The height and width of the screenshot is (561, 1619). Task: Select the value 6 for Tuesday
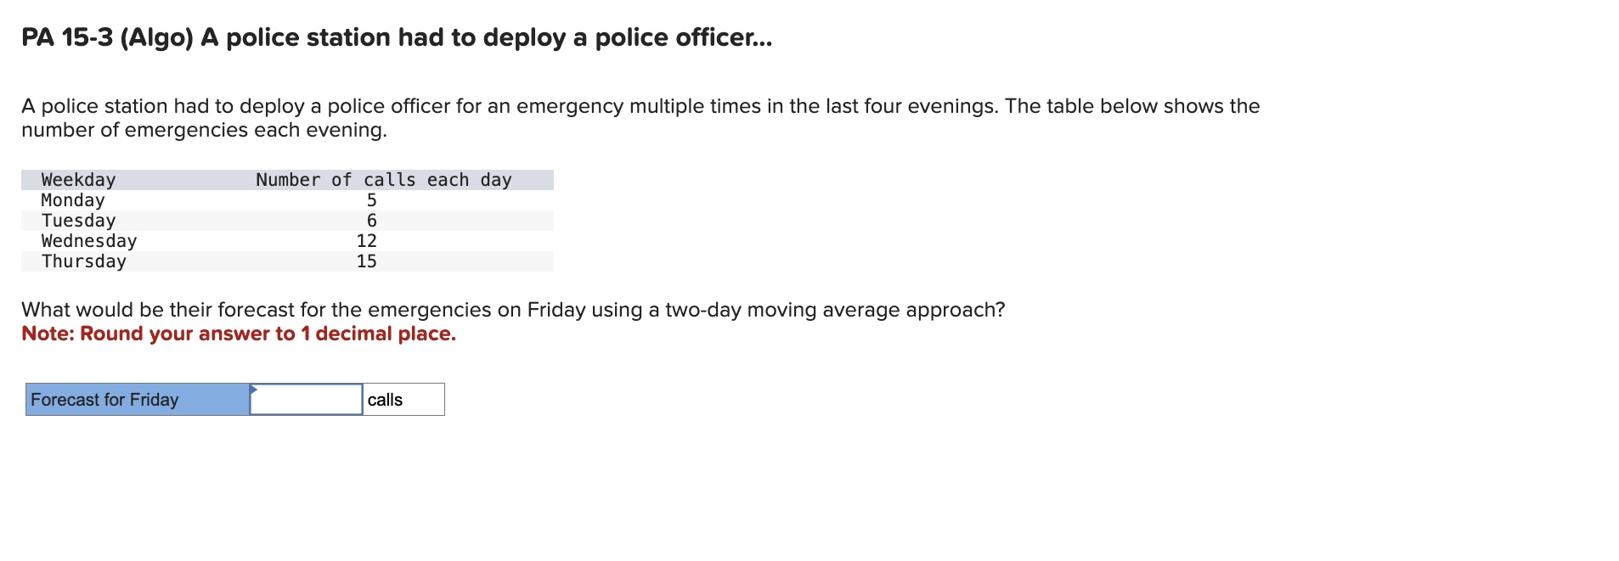(371, 220)
